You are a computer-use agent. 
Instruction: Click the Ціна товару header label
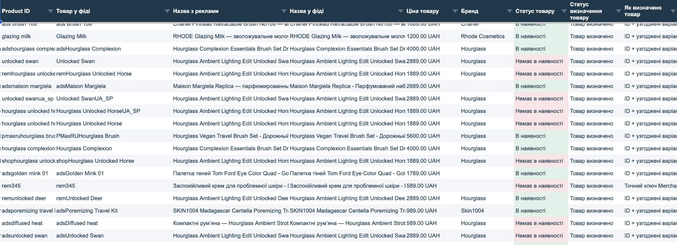click(x=423, y=11)
